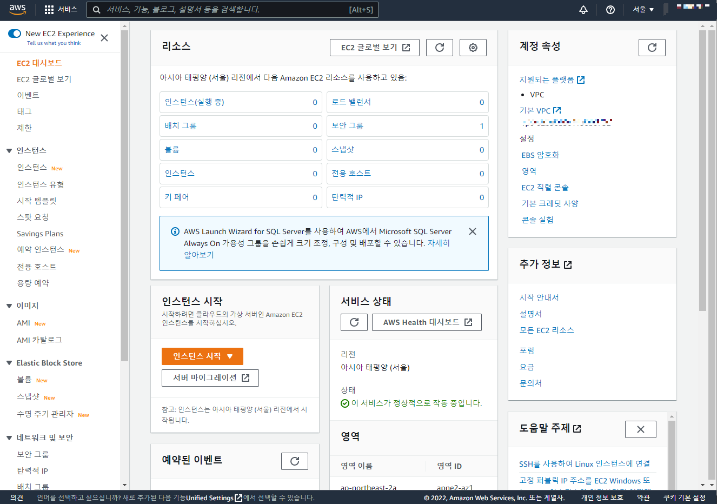This screenshot has width=717, height=504.
Task: Collapse the 이미지 sidebar section
Action: click(9, 306)
